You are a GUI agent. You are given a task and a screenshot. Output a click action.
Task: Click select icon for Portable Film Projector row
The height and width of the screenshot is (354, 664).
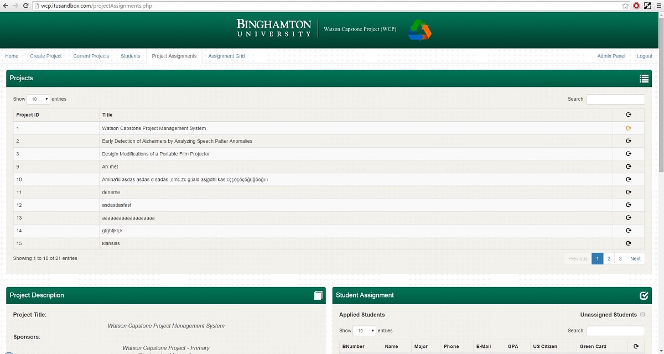coord(629,154)
